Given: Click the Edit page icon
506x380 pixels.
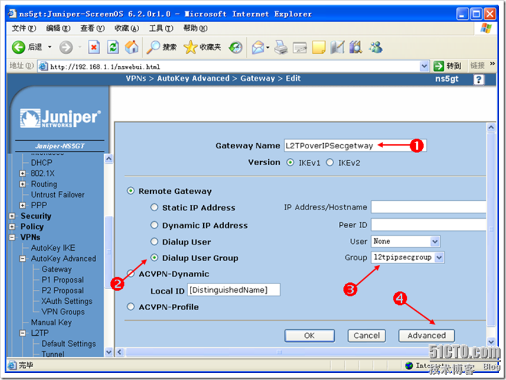Looking at the screenshot, I should (300, 47).
